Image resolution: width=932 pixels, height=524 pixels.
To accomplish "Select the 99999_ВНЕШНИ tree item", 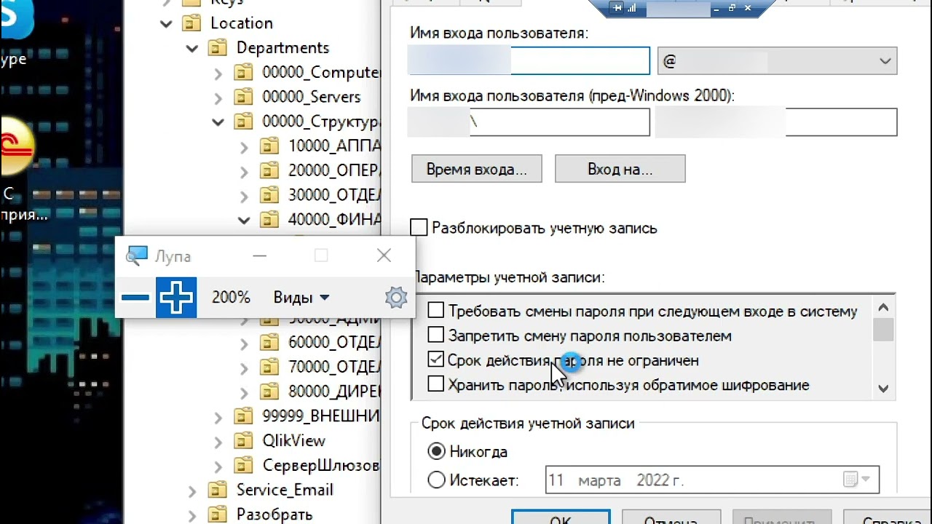I will tap(321, 416).
